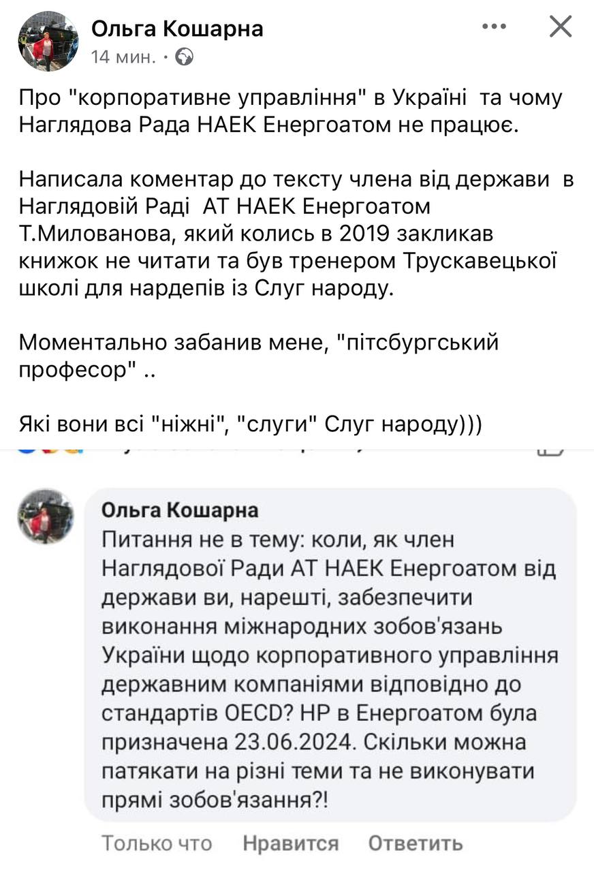This screenshot has height=872, width=594.
Task: Open Ольга Кошарна profile from post header
Action: pyautogui.click(x=177, y=29)
